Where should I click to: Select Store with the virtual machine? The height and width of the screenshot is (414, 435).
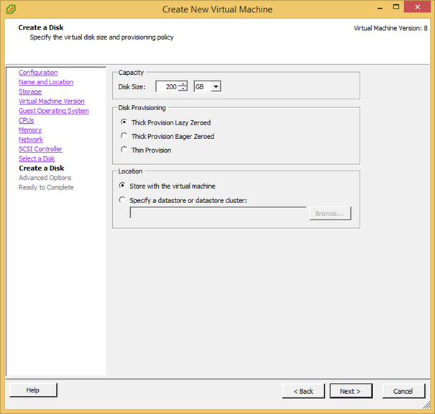click(124, 186)
